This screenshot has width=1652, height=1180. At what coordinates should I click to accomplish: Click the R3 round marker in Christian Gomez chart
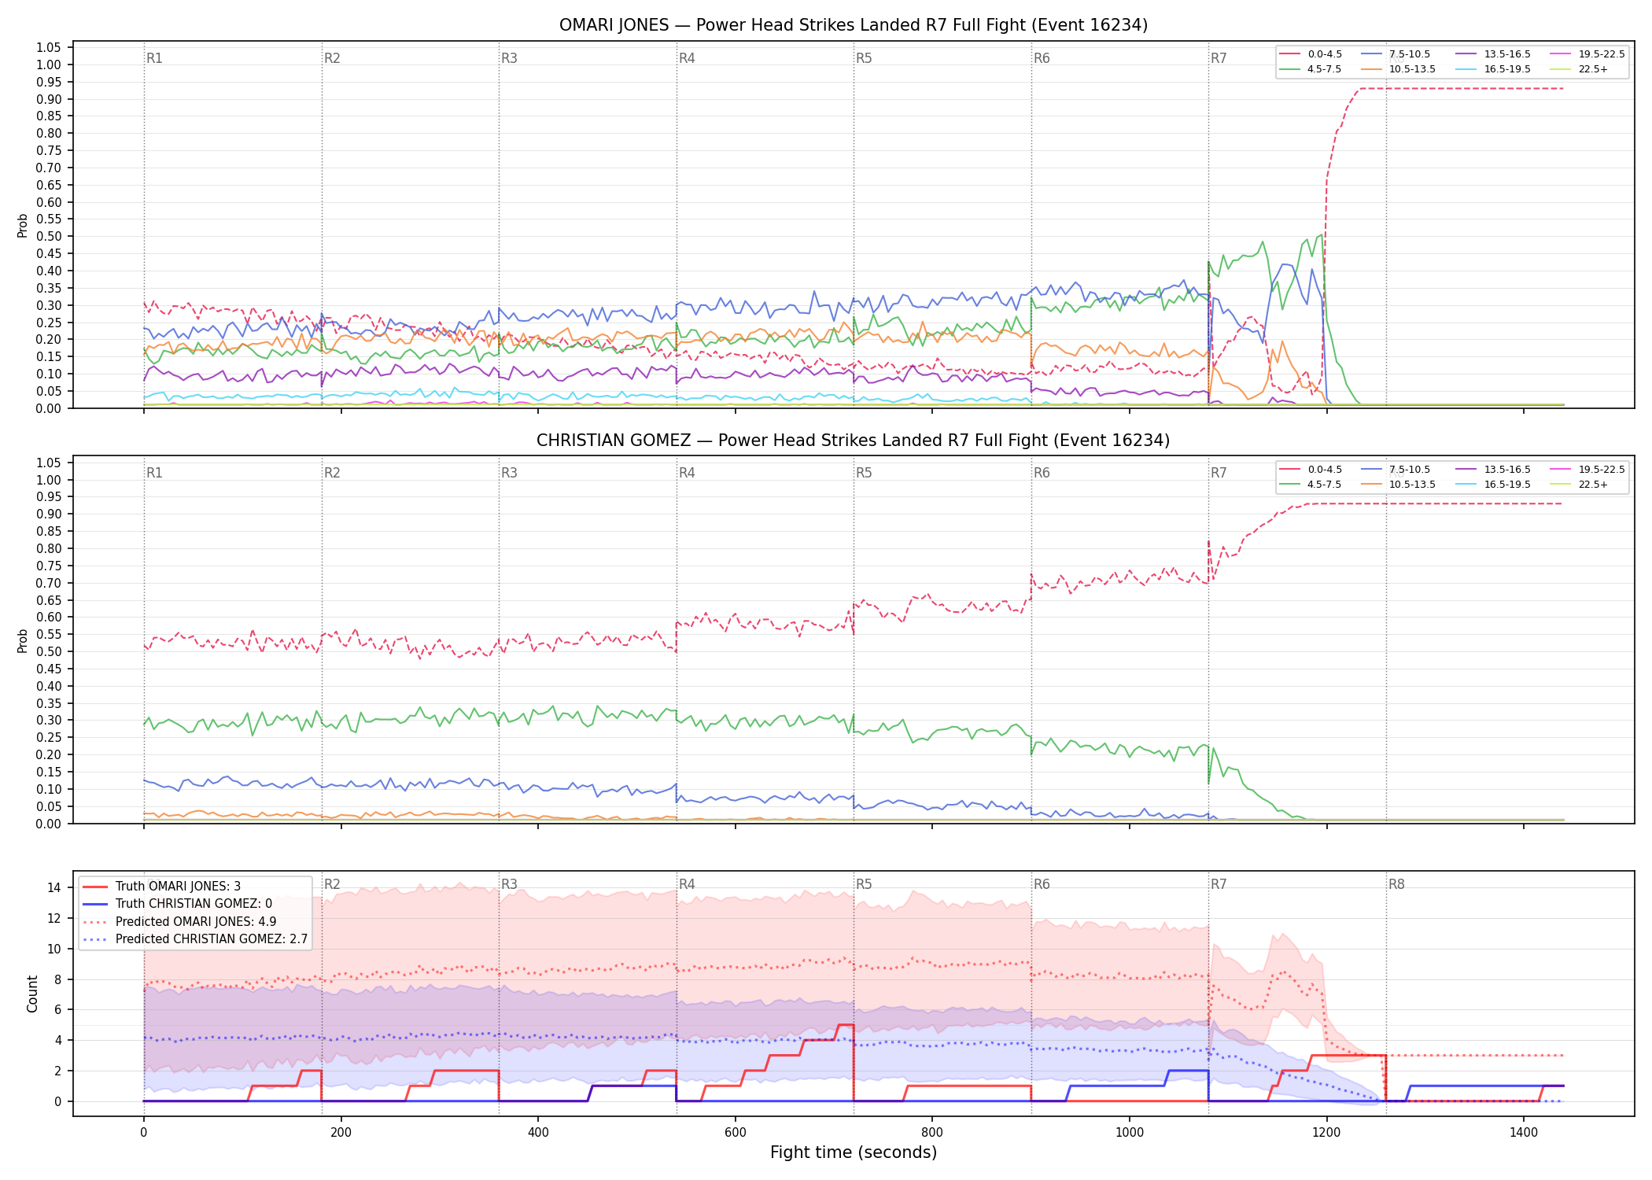tap(509, 473)
